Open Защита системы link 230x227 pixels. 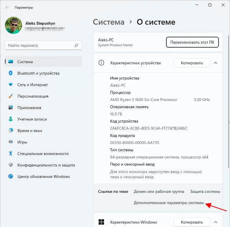pyautogui.click(x=205, y=191)
